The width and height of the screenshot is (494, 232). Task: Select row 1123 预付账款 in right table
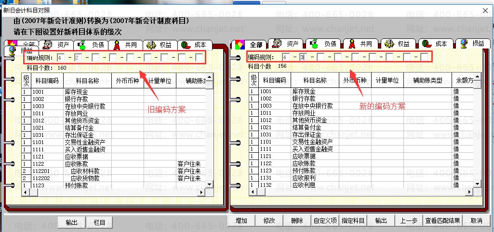tap(361, 171)
